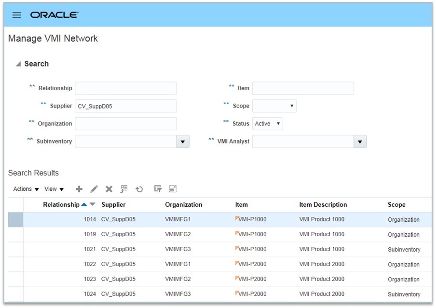Click the Query By Example filter icon
Image resolution: width=436 pixels, height=308 pixels.
(158, 189)
